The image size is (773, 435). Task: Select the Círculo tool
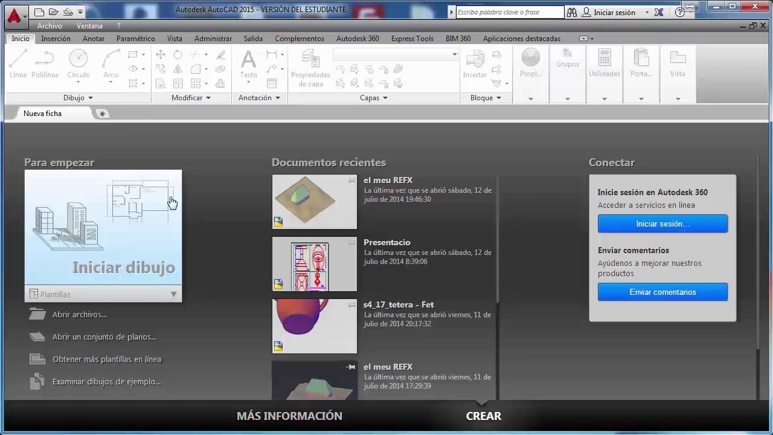tap(78, 66)
